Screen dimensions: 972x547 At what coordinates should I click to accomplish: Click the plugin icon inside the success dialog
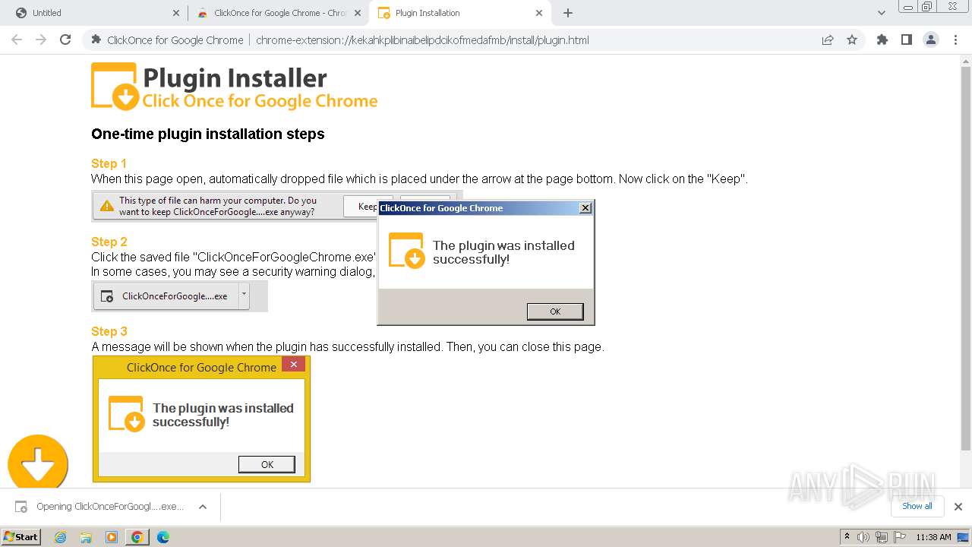(x=406, y=251)
